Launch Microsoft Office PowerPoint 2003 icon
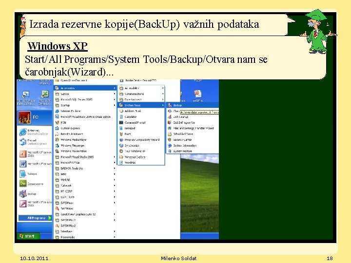Viewport: 351px width, 263px height. 23,154
